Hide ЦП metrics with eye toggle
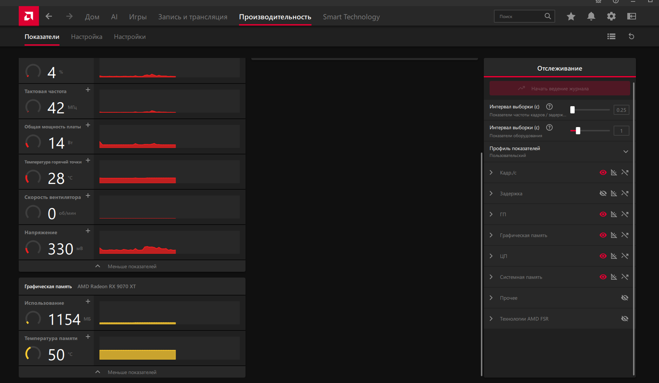The width and height of the screenshot is (659, 383). pyautogui.click(x=603, y=256)
